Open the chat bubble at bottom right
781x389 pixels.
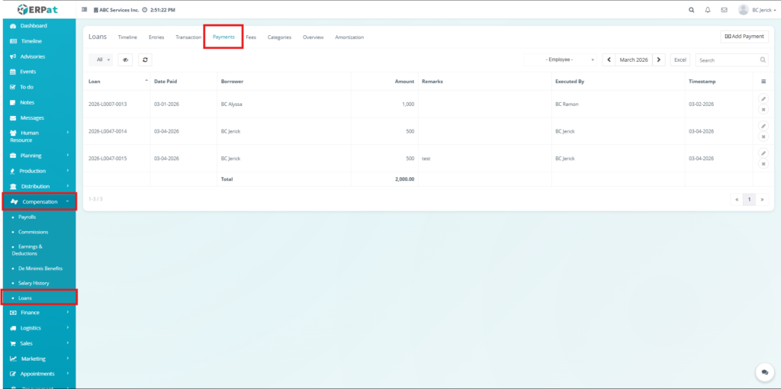pyautogui.click(x=763, y=371)
